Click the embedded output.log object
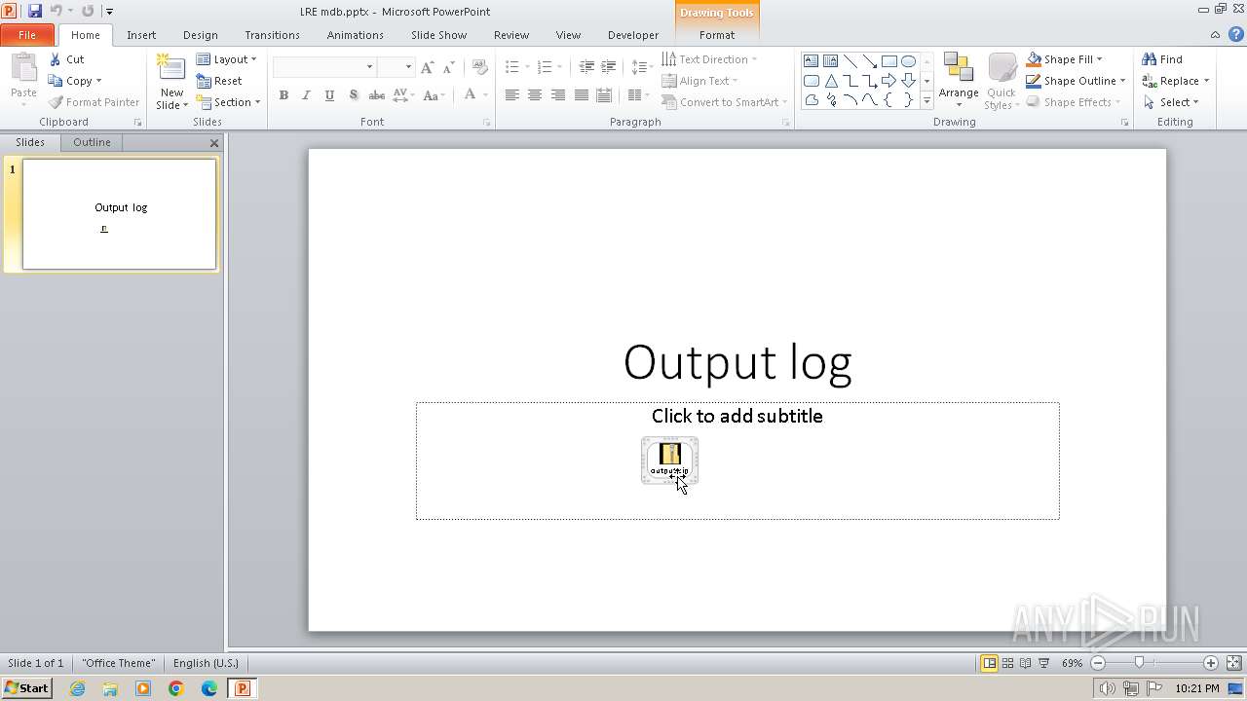Screen dimensions: 1247x701 (669, 460)
